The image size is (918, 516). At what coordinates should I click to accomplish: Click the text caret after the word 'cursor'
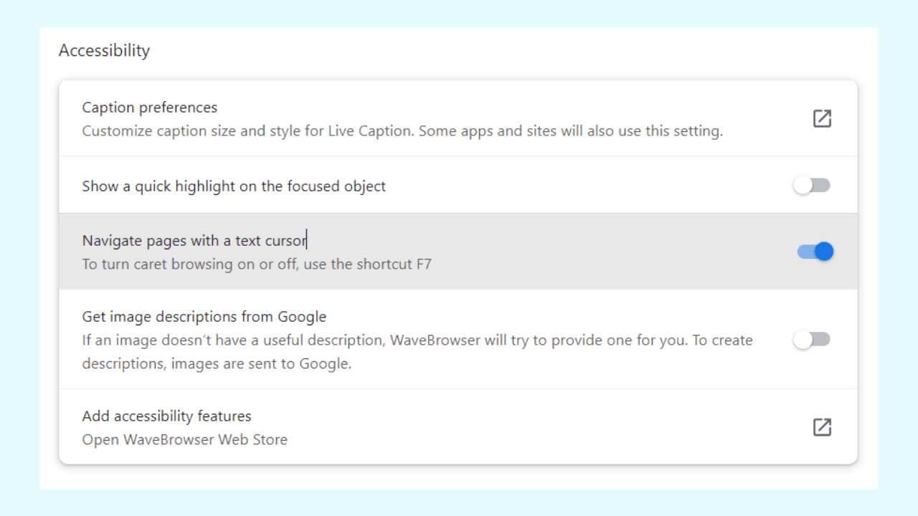point(308,241)
